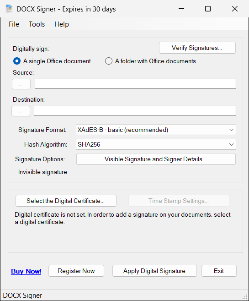Click the 'Signature Options:' label
Screen dimensions: 249x301
(40, 159)
